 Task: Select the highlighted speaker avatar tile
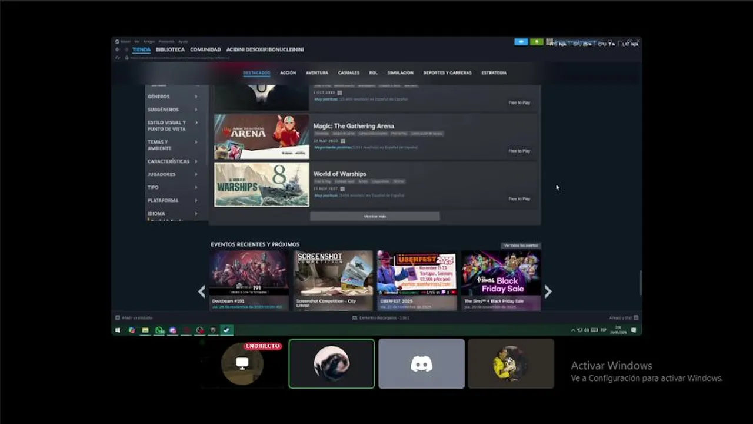(x=332, y=363)
